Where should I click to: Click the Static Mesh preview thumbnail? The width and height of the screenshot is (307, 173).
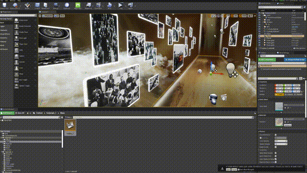[x=279, y=106]
